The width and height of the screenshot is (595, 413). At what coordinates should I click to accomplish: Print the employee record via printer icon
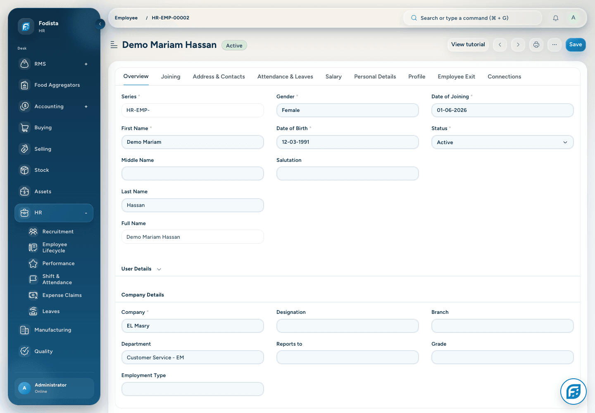click(x=536, y=45)
